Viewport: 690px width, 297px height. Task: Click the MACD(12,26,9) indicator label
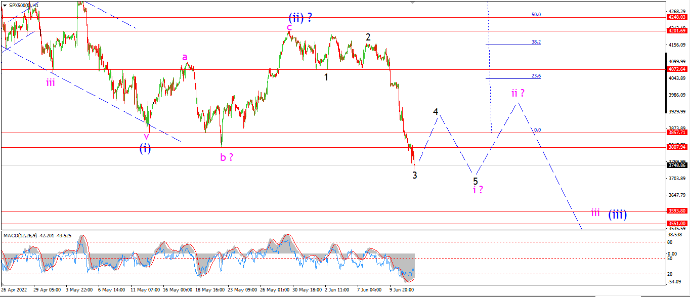click(x=24, y=235)
